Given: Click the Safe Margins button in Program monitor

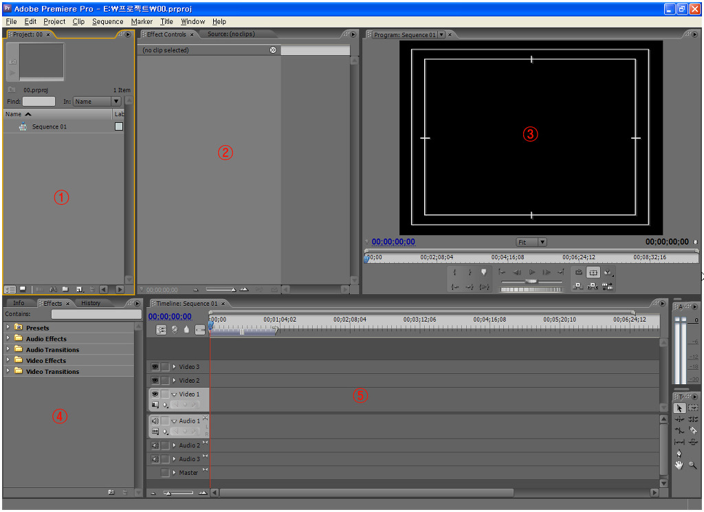Looking at the screenshot, I should (x=593, y=273).
